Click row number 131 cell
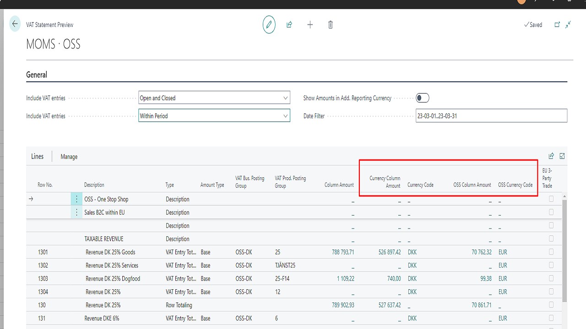586x329 pixels. [x=42, y=318]
